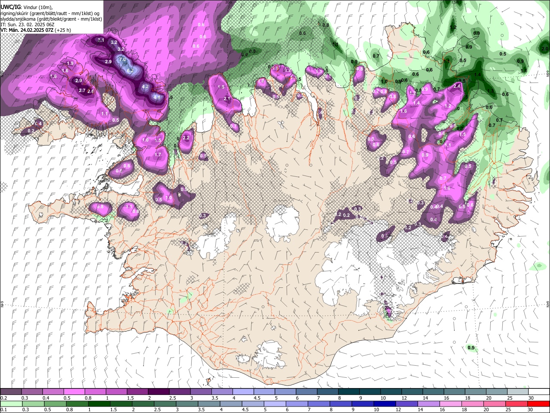Click the 2.6 snowfall value on the map
Viewport: 550px width, 413px height.
[x=91, y=91]
